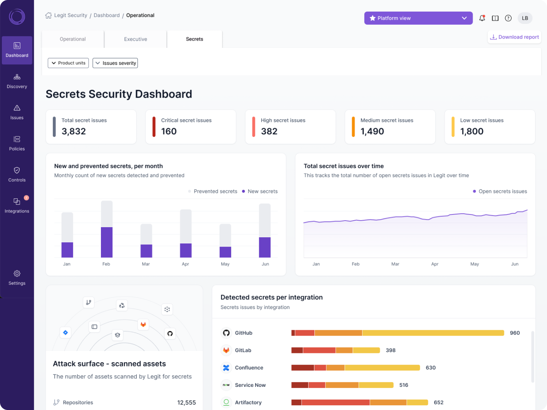Open the help question mark icon

(508, 18)
